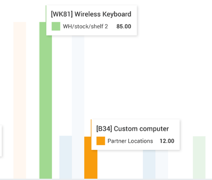Select the WH/stock/shelf 2 label

point(86,26)
